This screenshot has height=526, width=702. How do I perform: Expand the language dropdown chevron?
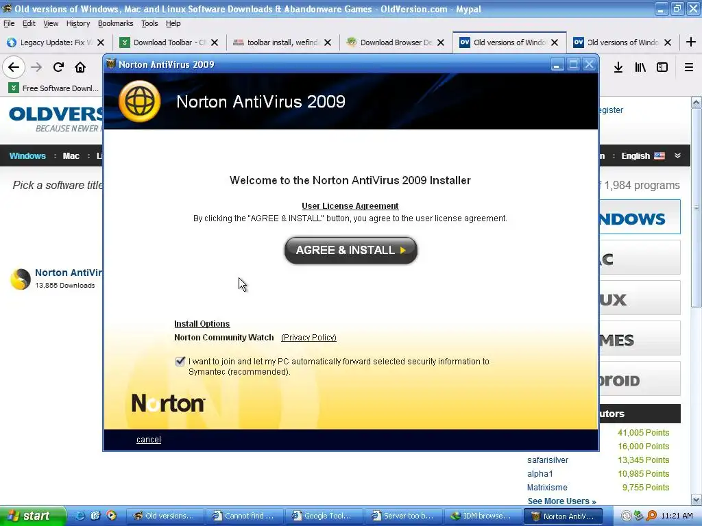[678, 155]
